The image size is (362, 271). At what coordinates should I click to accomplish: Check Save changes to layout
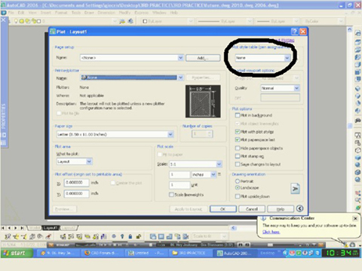click(238, 164)
